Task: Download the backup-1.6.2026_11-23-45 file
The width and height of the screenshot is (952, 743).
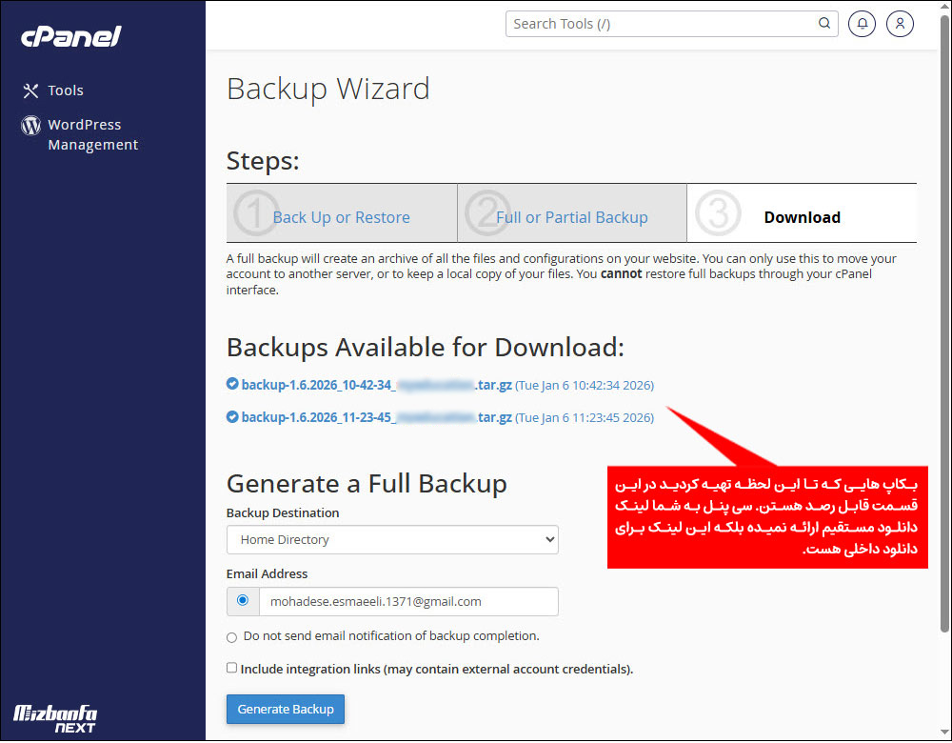Action: point(376,417)
